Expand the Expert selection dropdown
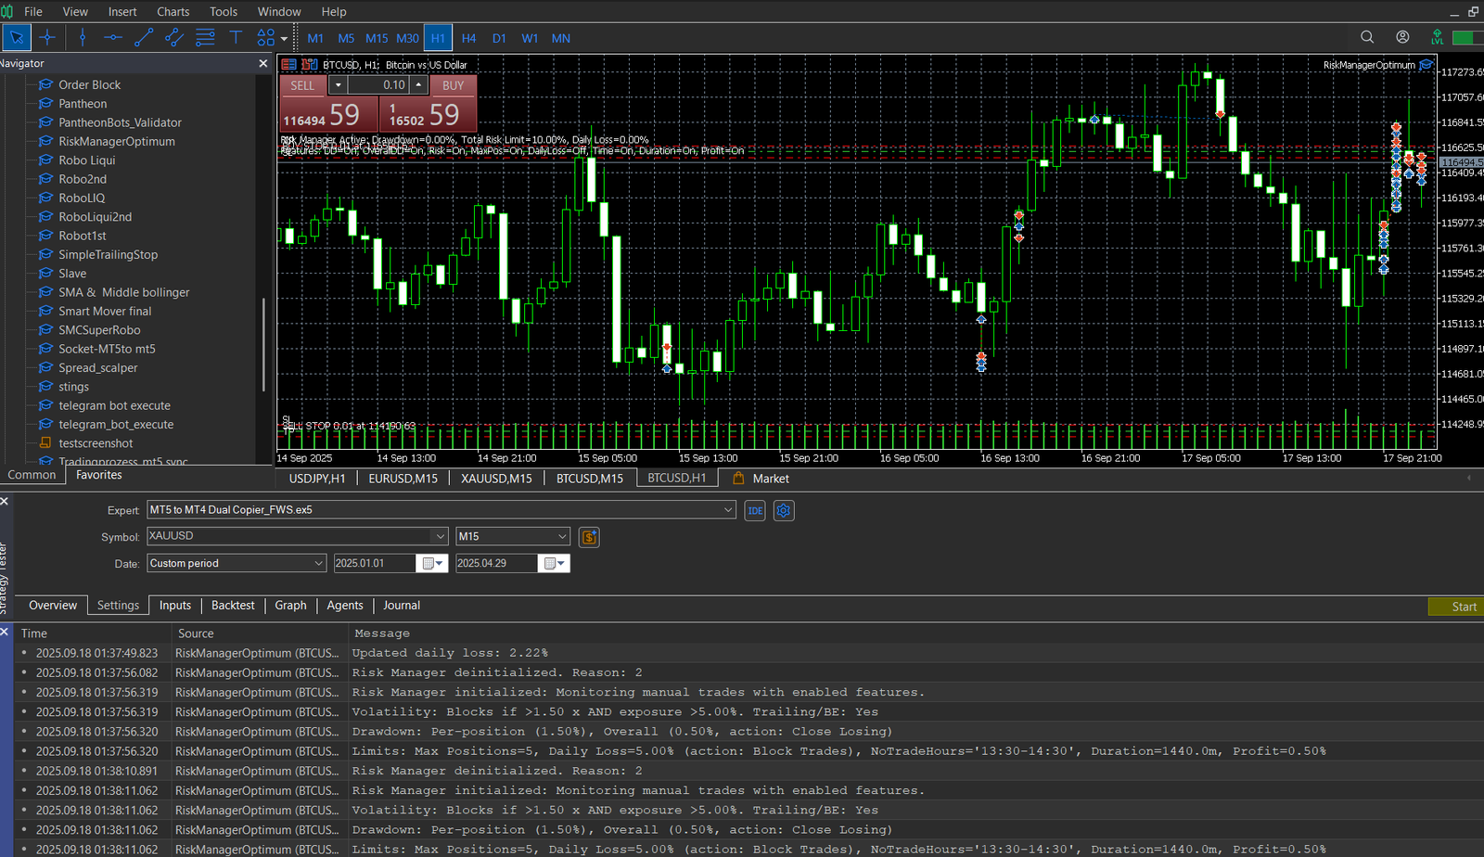 pyautogui.click(x=728, y=510)
